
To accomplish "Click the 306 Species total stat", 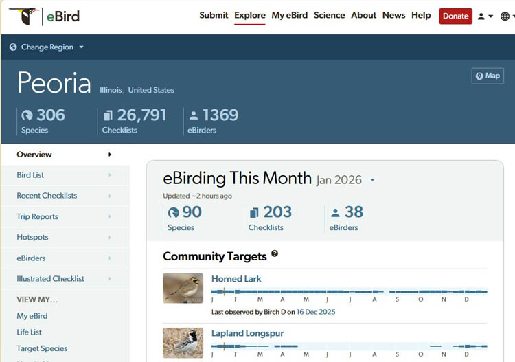I will pyautogui.click(x=43, y=121).
